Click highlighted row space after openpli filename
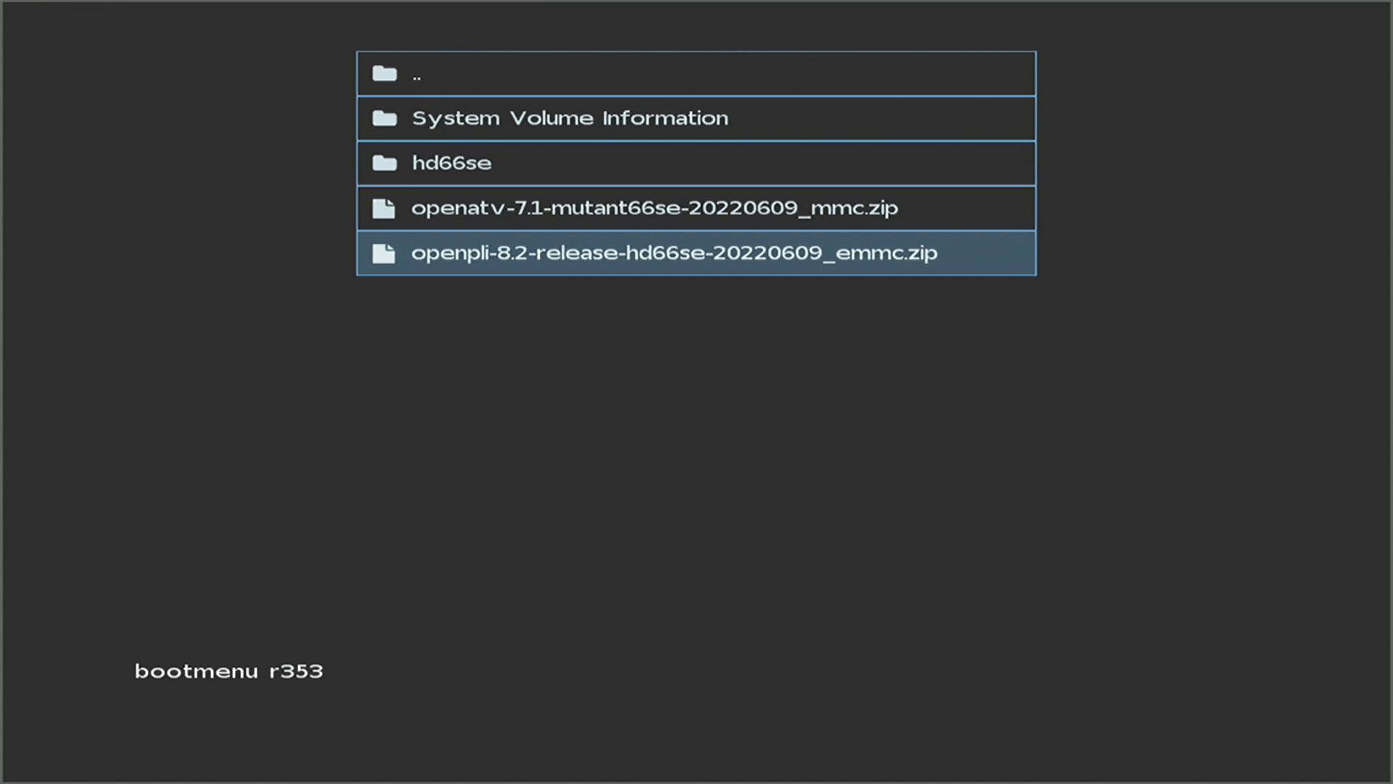Screen dimensions: 1393x784 tap(987, 253)
